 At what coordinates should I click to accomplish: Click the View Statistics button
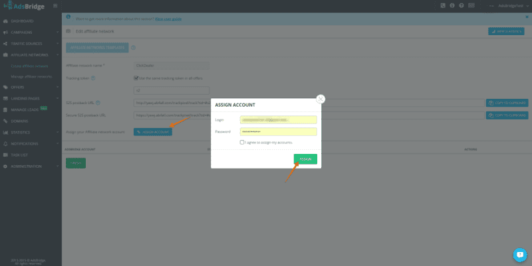click(x=506, y=31)
